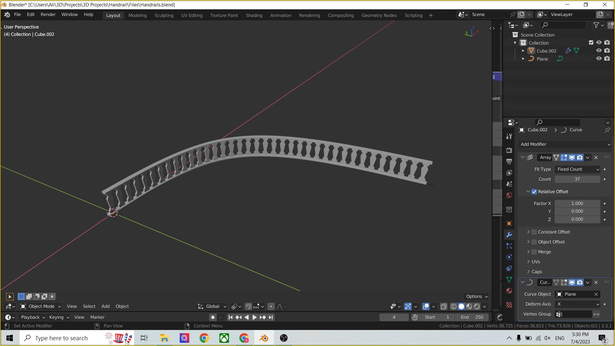Jump to the timeline end frame
The height and width of the screenshot is (346, 615).
pyautogui.click(x=271, y=317)
